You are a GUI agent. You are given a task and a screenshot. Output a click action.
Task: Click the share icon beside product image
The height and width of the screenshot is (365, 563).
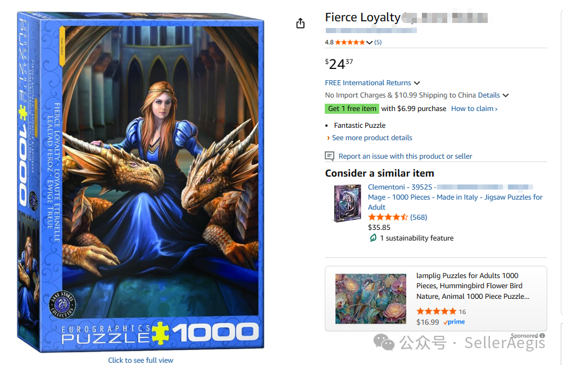(301, 23)
